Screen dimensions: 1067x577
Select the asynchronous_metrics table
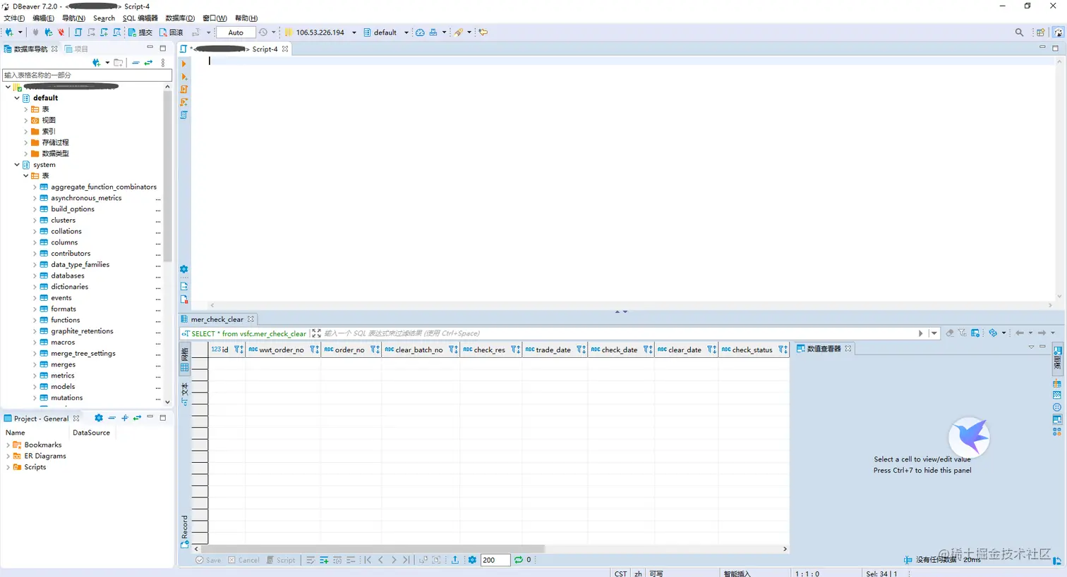[x=86, y=198]
